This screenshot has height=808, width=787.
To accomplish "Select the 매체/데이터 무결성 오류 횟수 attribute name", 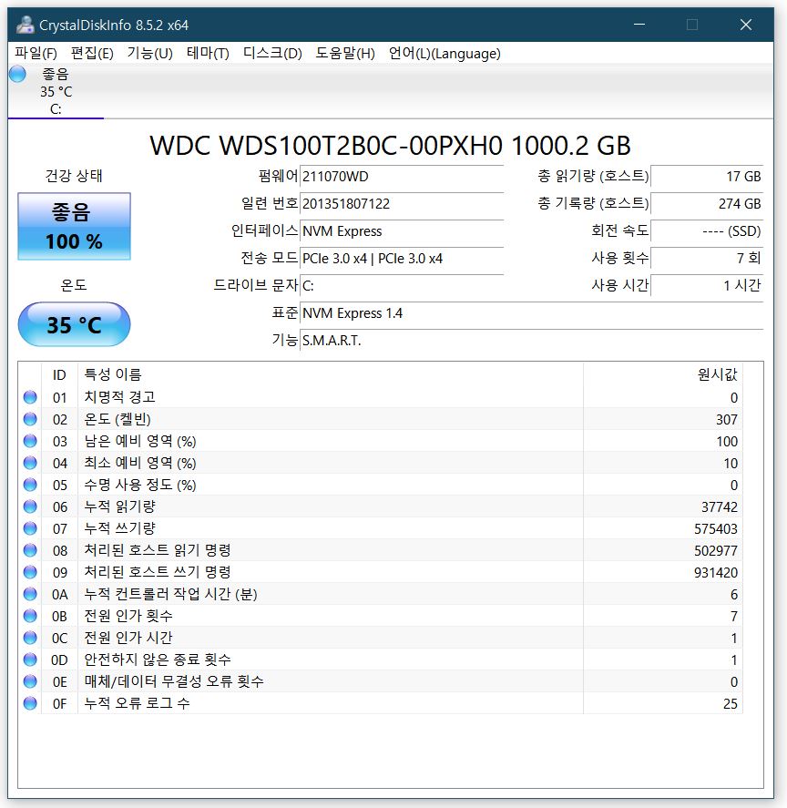I will (x=174, y=681).
